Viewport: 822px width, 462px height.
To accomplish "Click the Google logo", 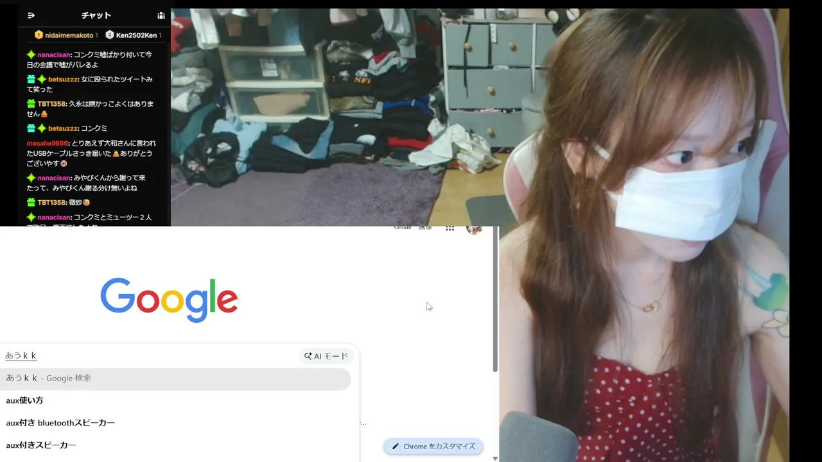I will 169,300.
